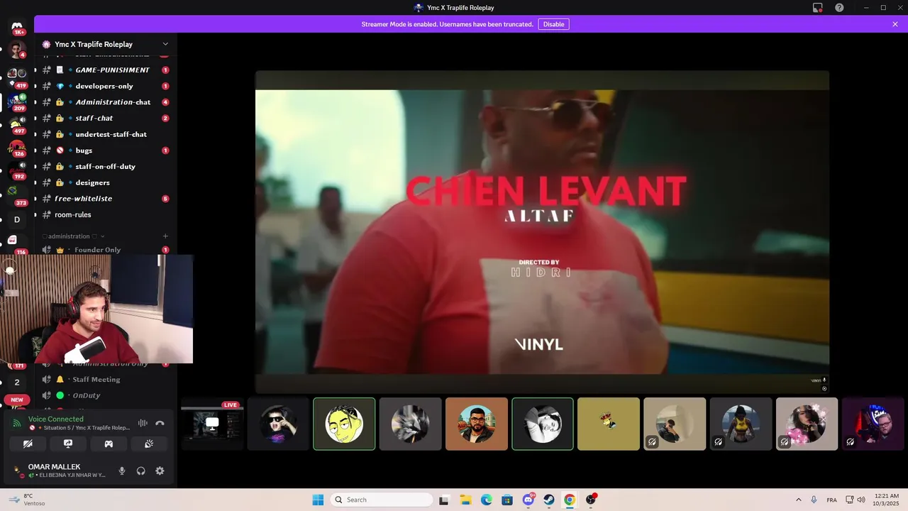The image size is (908, 511).
Task: Open the soundboard panel
Action: [149, 444]
